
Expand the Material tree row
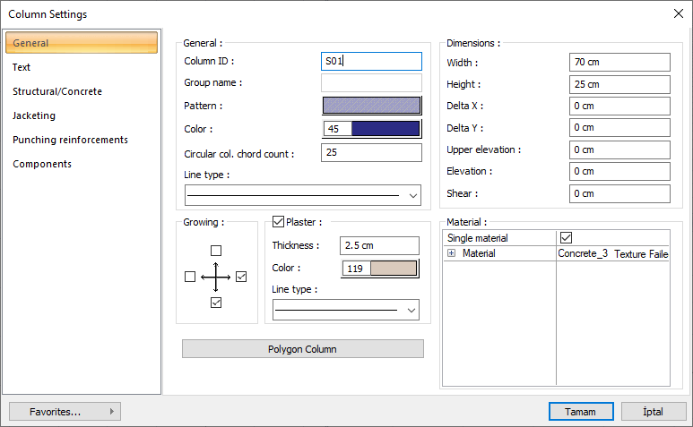(x=451, y=254)
